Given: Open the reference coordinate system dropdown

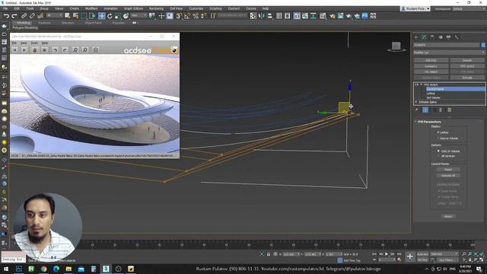Looking at the screenshot, I should [138, 15].
